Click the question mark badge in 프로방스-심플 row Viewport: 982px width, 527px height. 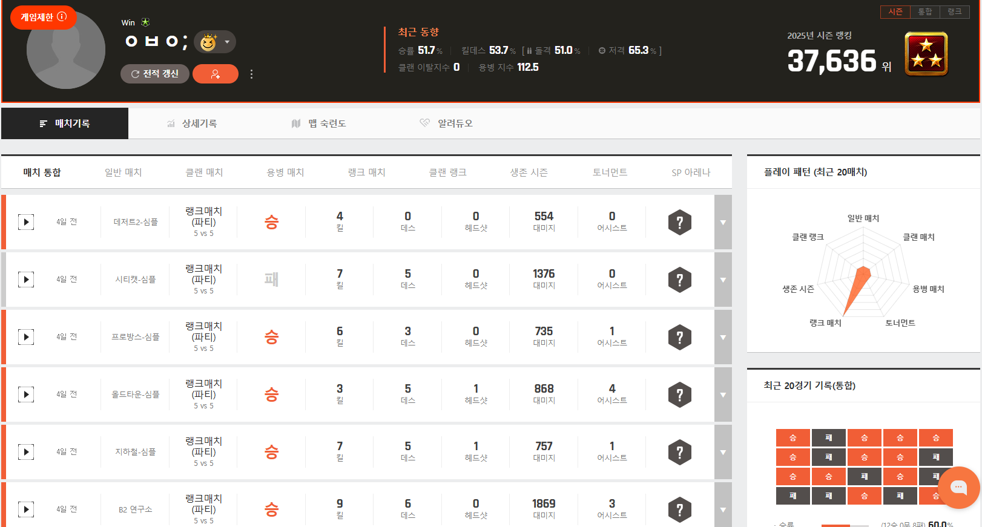(679, 337)
